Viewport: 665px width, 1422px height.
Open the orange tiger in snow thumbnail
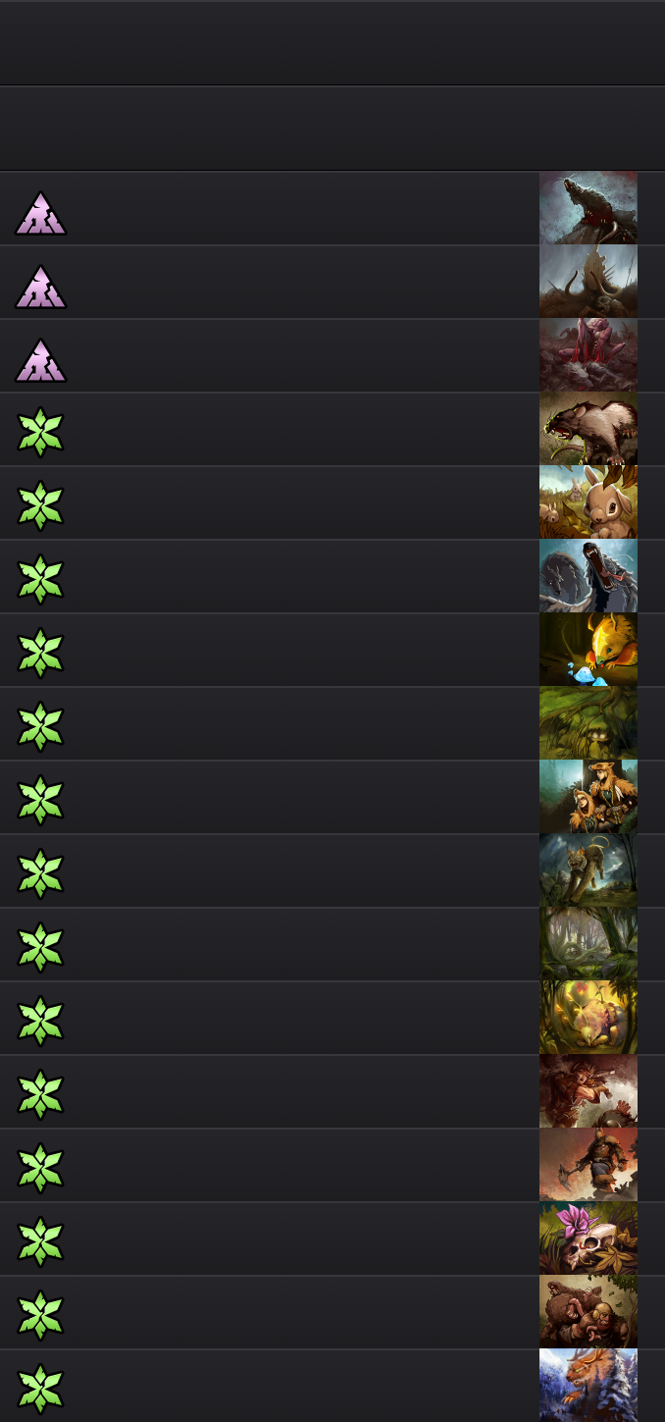588,1386
